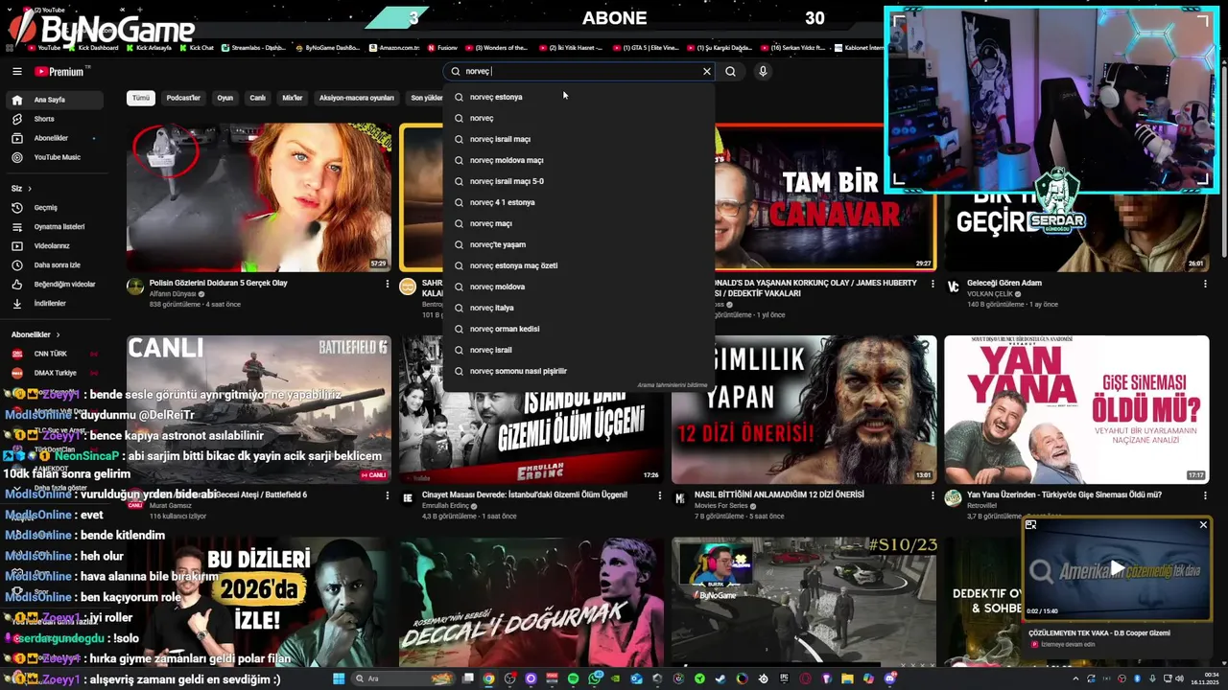This screenshot has width=1228, height=690.
Task: Click the Windows taskbar Ara search box
Action: 403,678
